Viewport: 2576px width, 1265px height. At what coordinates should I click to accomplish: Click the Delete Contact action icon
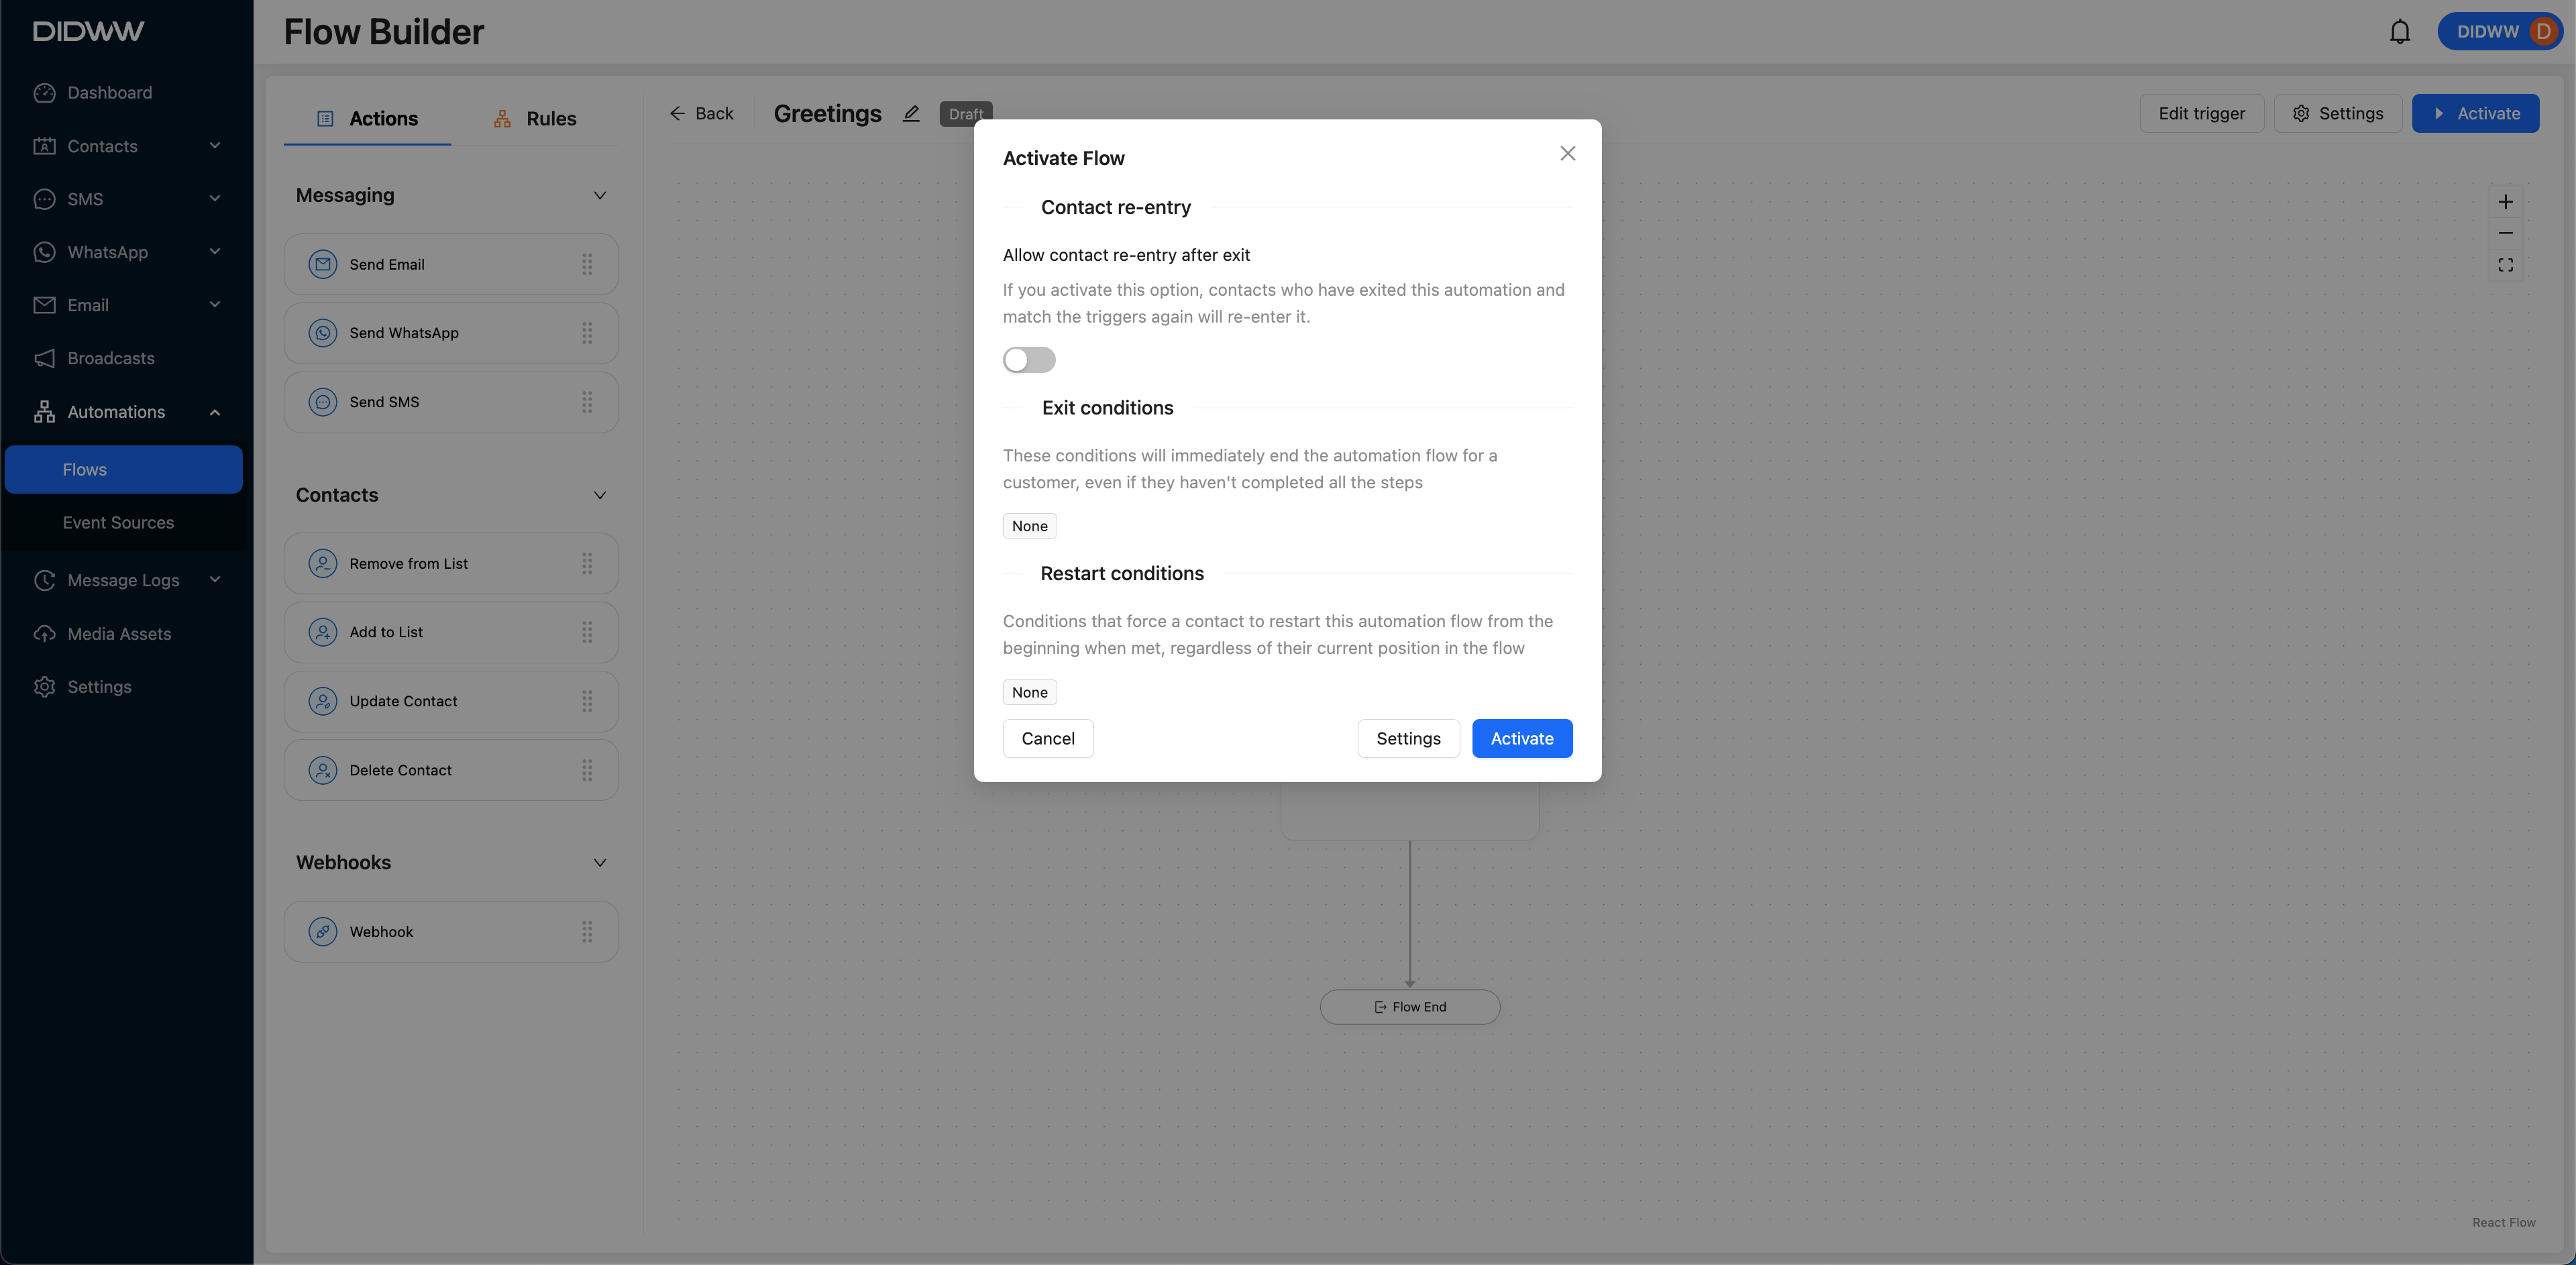tap(322, 770)
